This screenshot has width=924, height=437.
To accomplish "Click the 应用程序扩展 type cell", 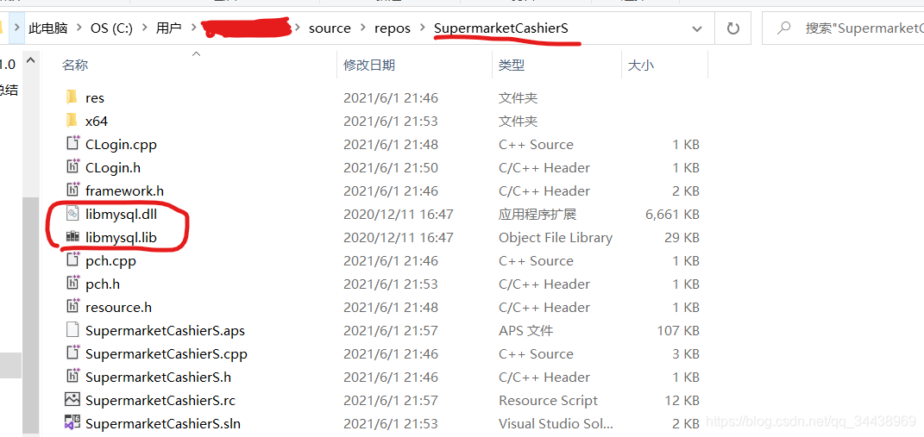I will (x=537, y=214).
